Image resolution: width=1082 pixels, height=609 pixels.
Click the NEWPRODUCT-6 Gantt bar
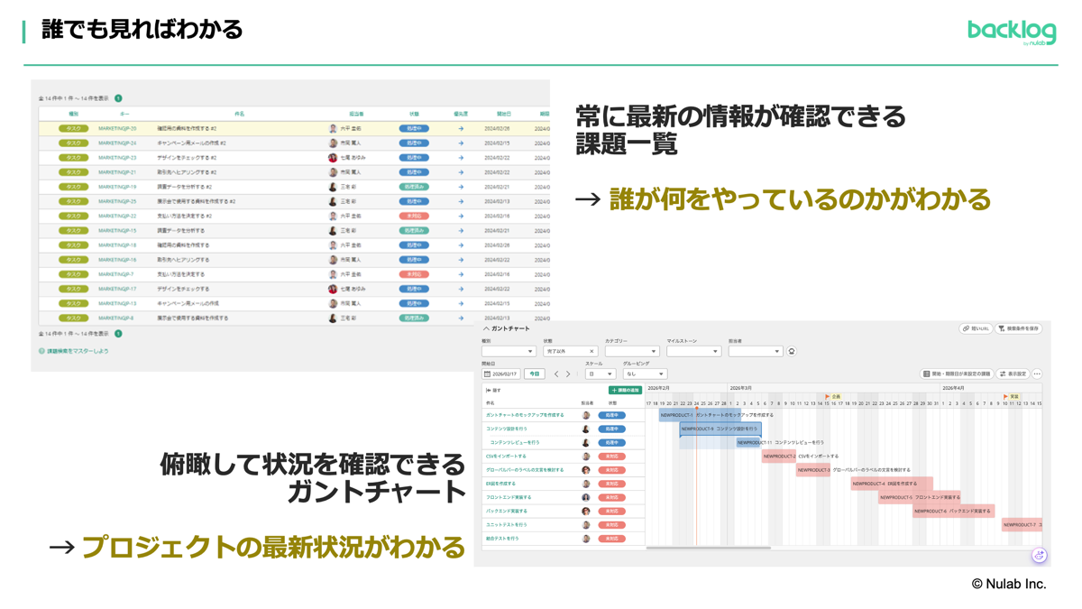(x=954, y=511)
